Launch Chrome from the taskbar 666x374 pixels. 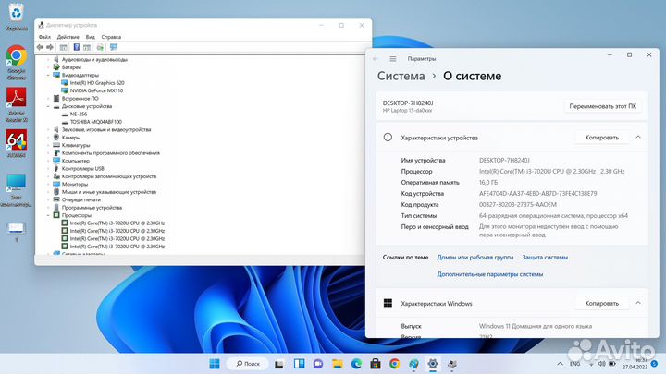click(x=395, y=364)
